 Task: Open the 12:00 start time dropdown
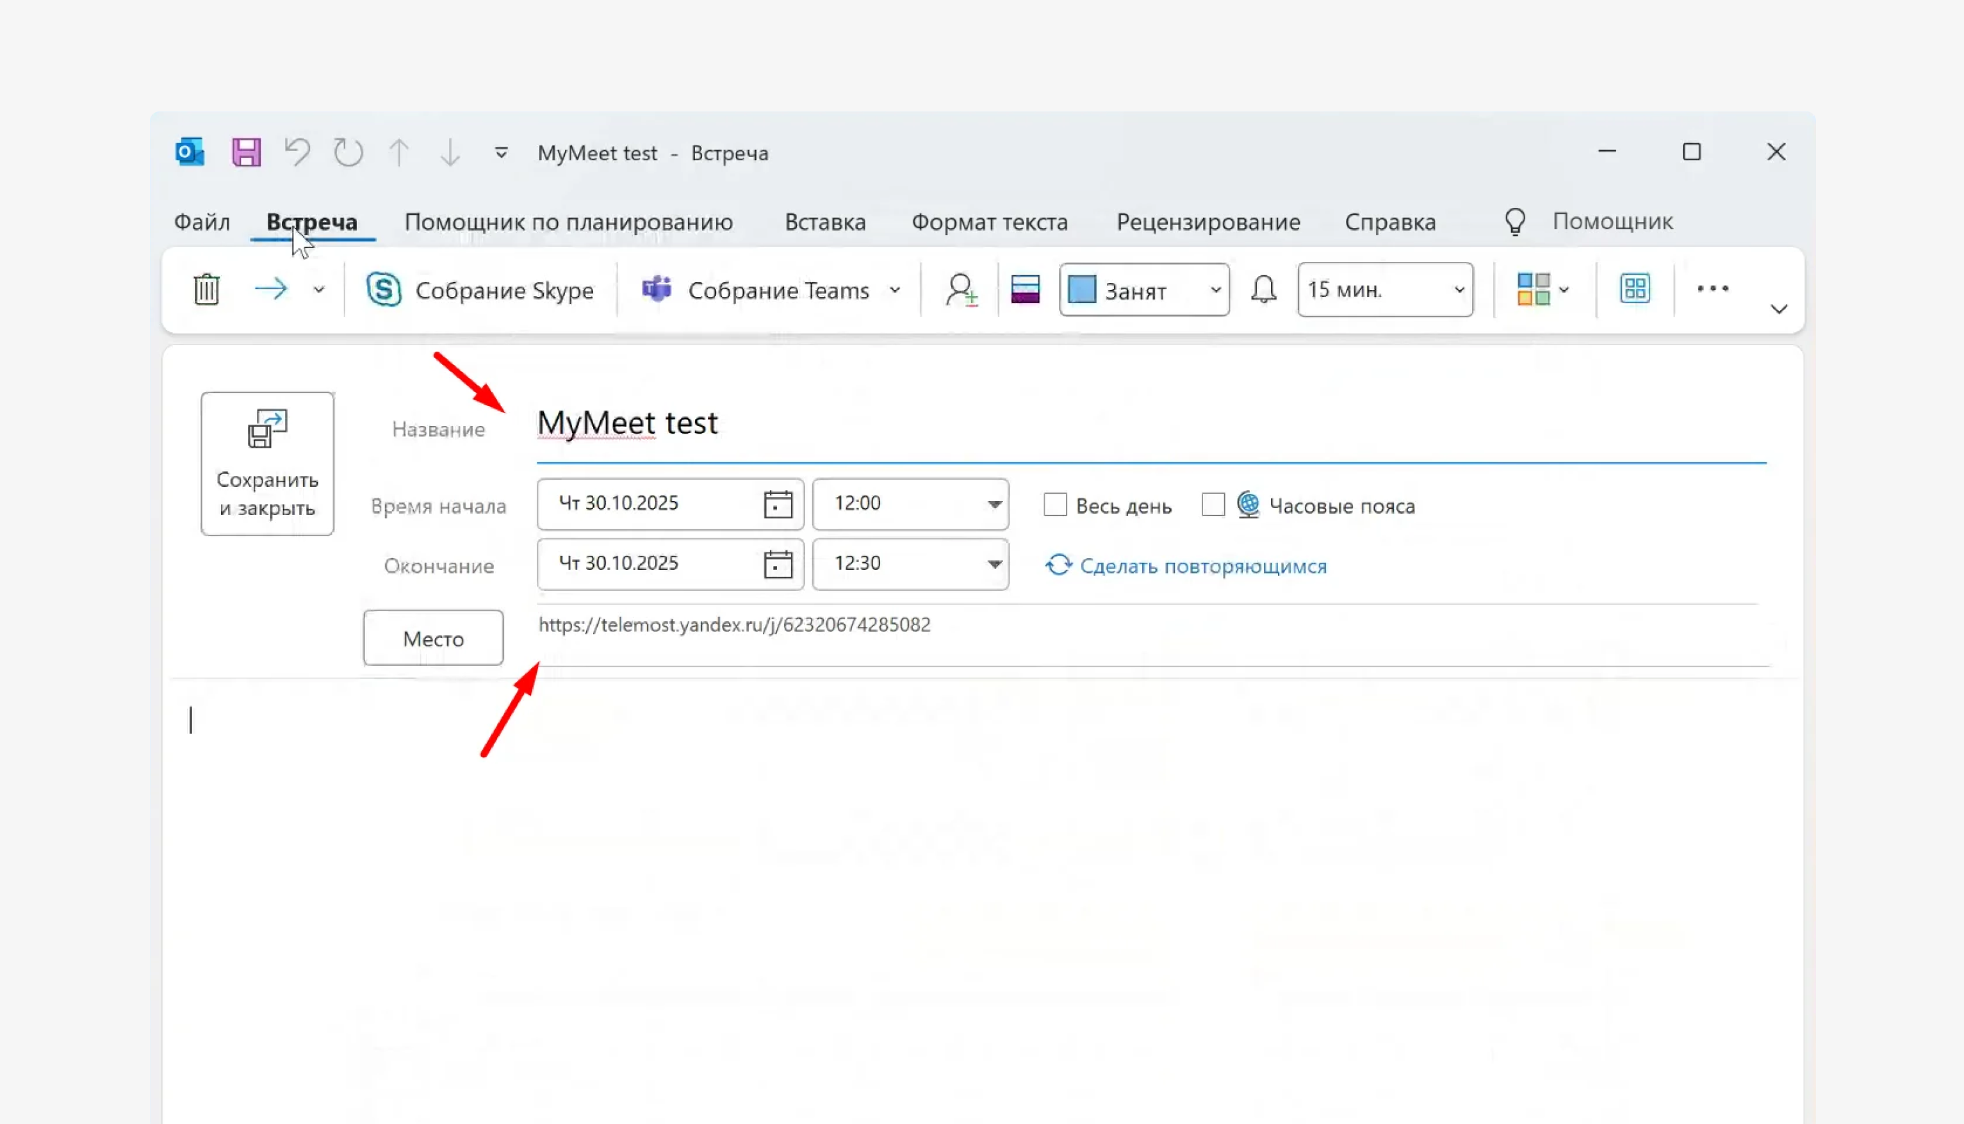pos(994,504)
